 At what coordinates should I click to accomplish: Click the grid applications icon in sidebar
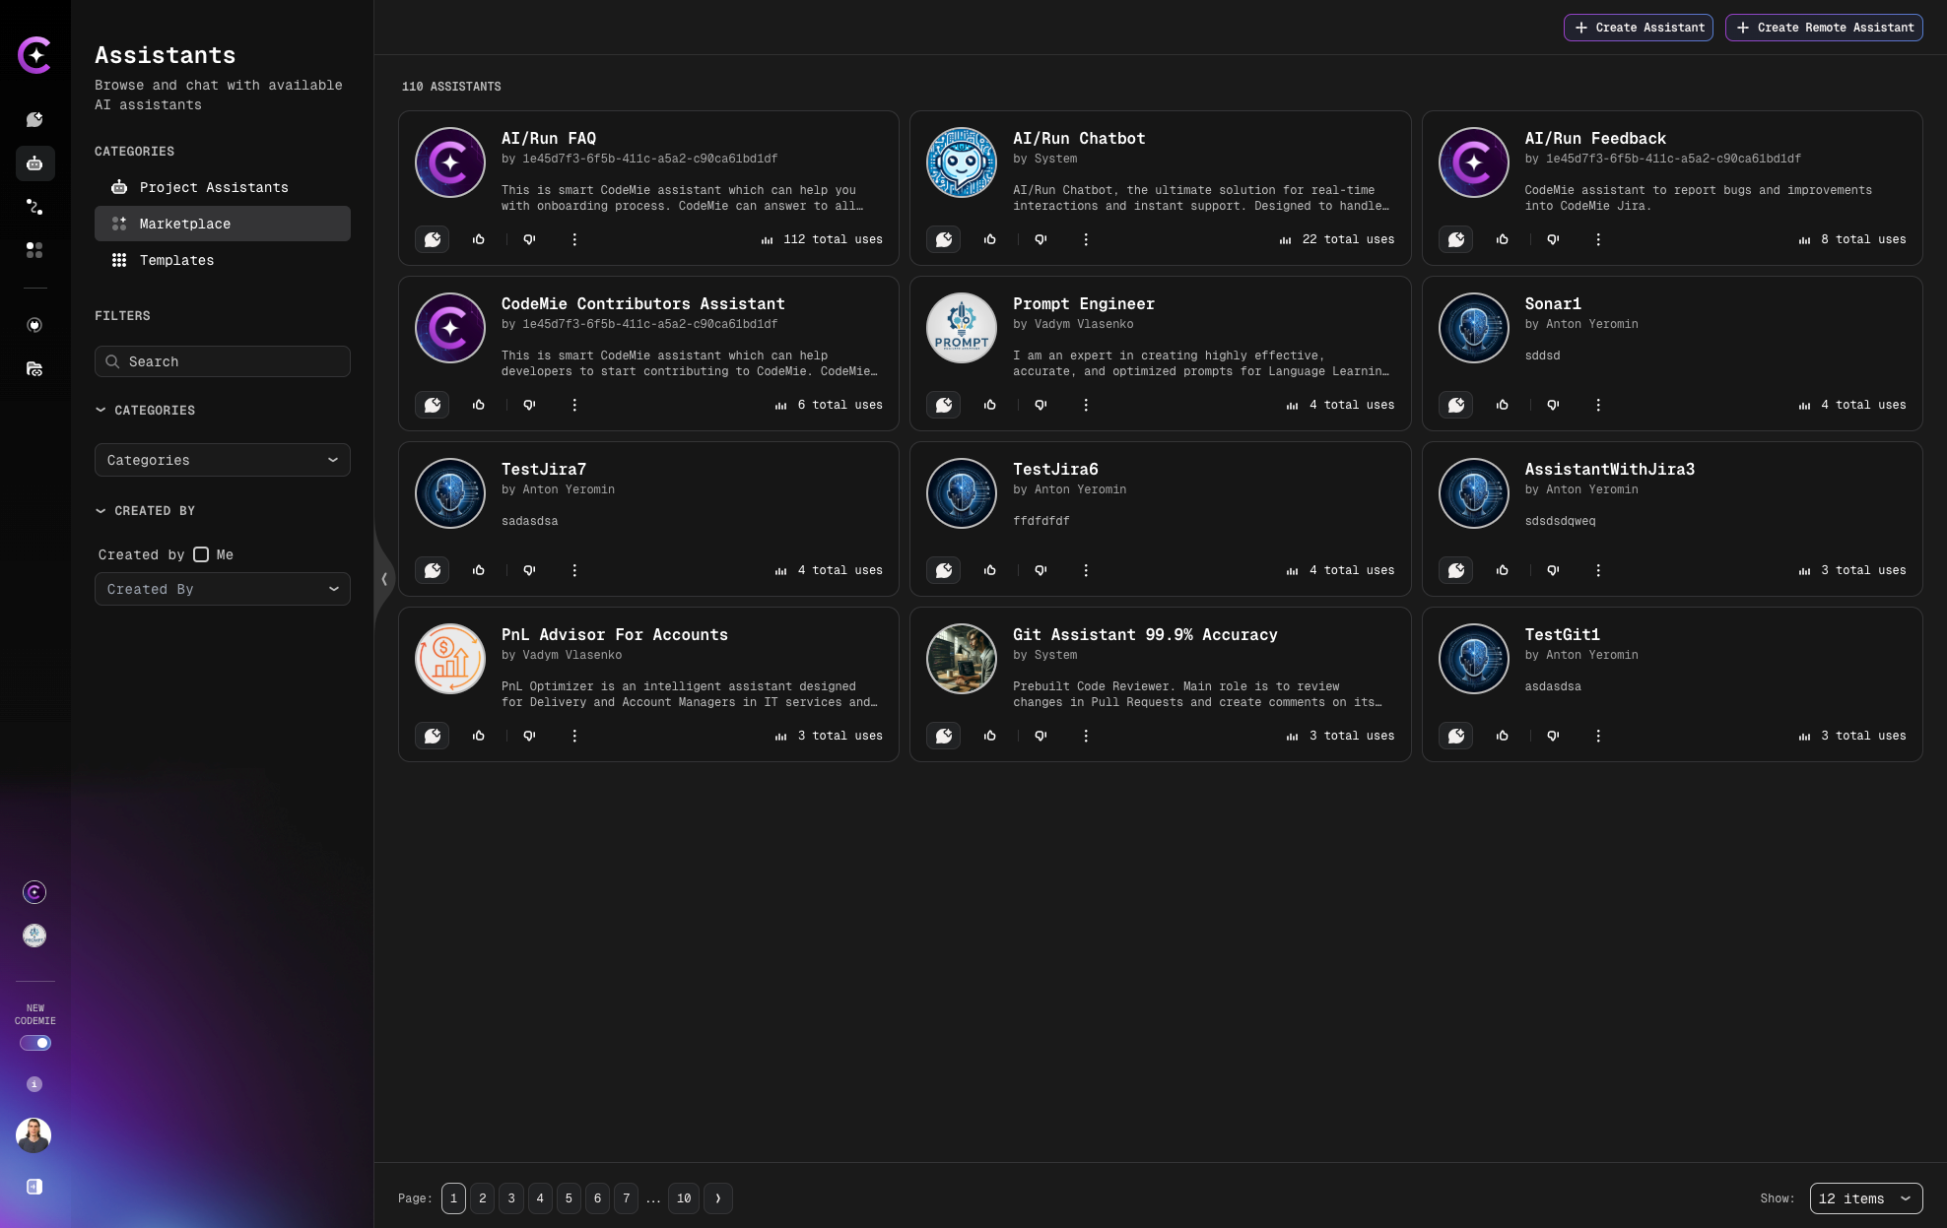coord(34,251)
